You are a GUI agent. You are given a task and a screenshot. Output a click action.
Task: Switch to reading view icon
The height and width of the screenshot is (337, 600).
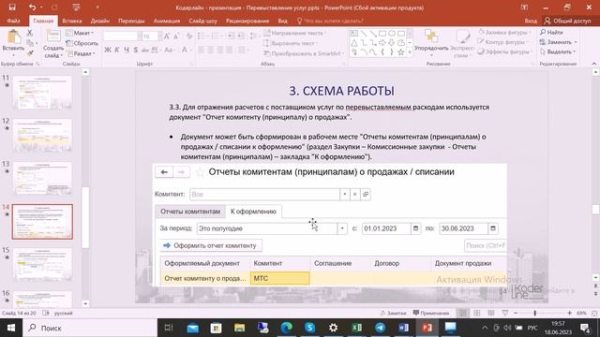click(x=491, y=313)
